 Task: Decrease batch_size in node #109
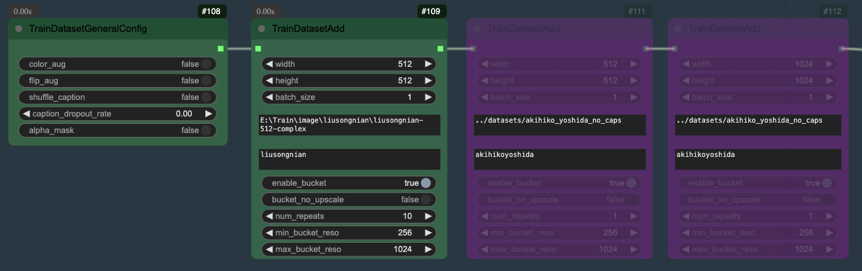269,97
